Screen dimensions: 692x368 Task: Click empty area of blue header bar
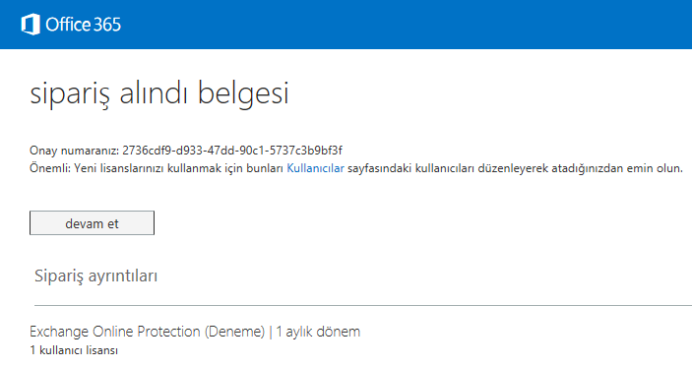point(398,25)
